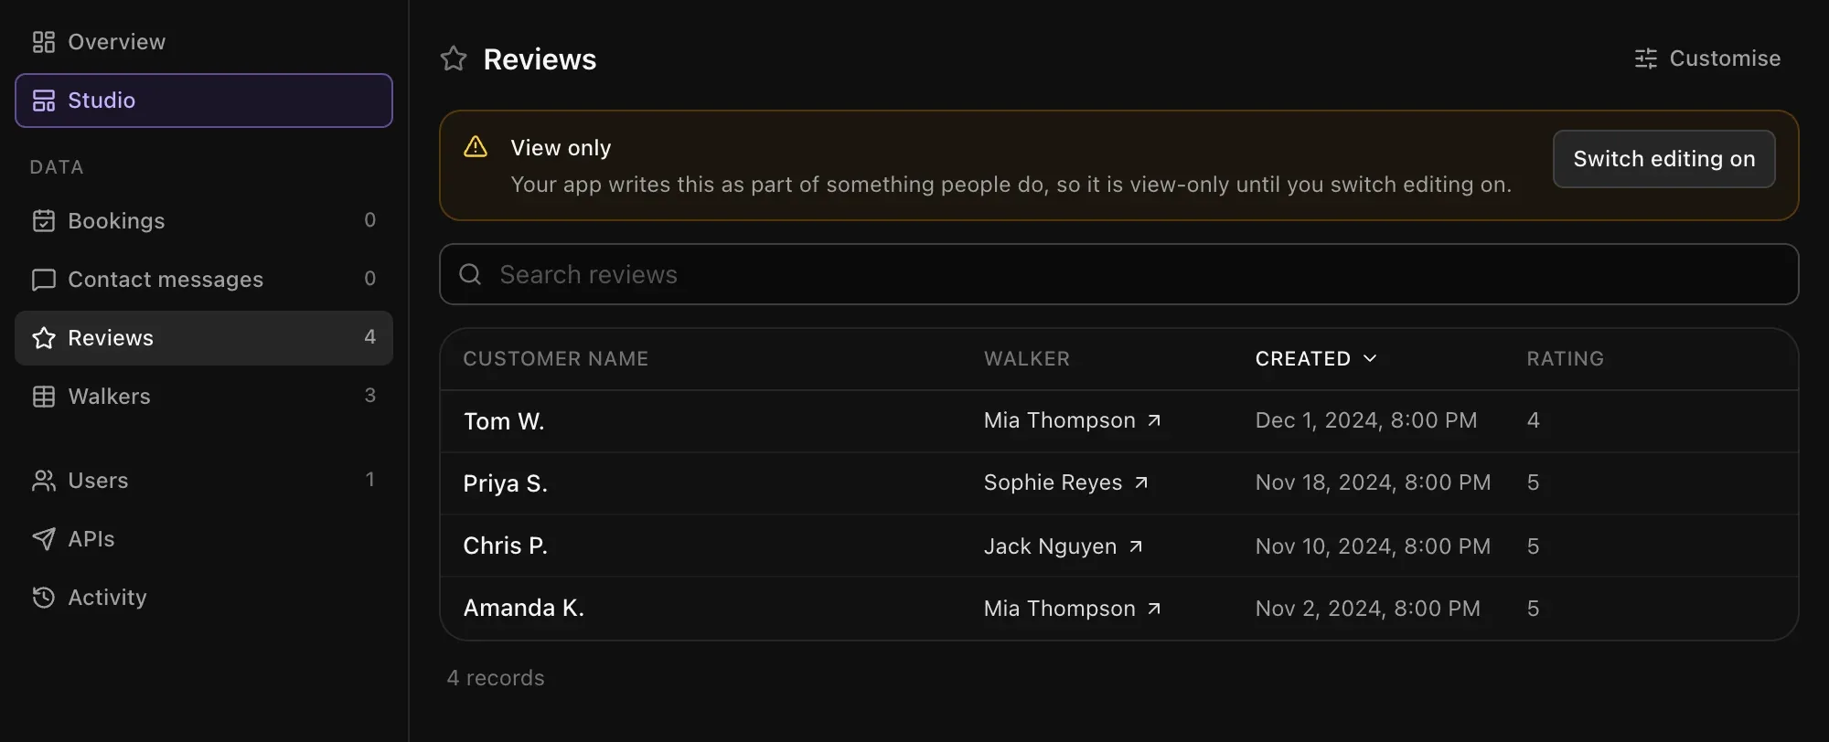Click the warning triangle icon in banner
This screenshot has height=742, width=1829.
coord(476,146)
